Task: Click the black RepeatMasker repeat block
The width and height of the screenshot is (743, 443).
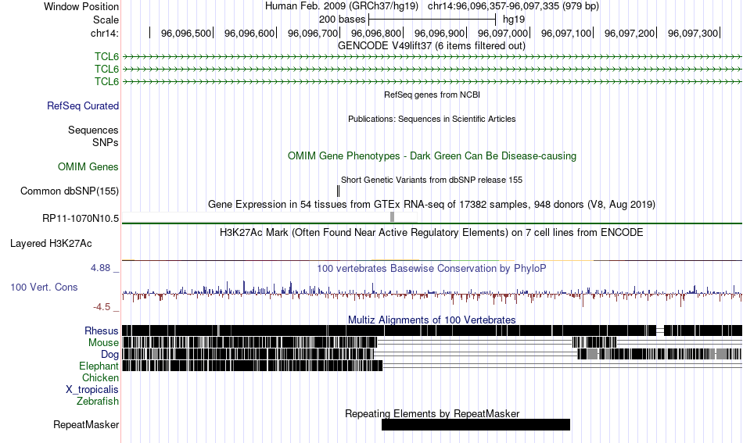Action: [476, 424]
